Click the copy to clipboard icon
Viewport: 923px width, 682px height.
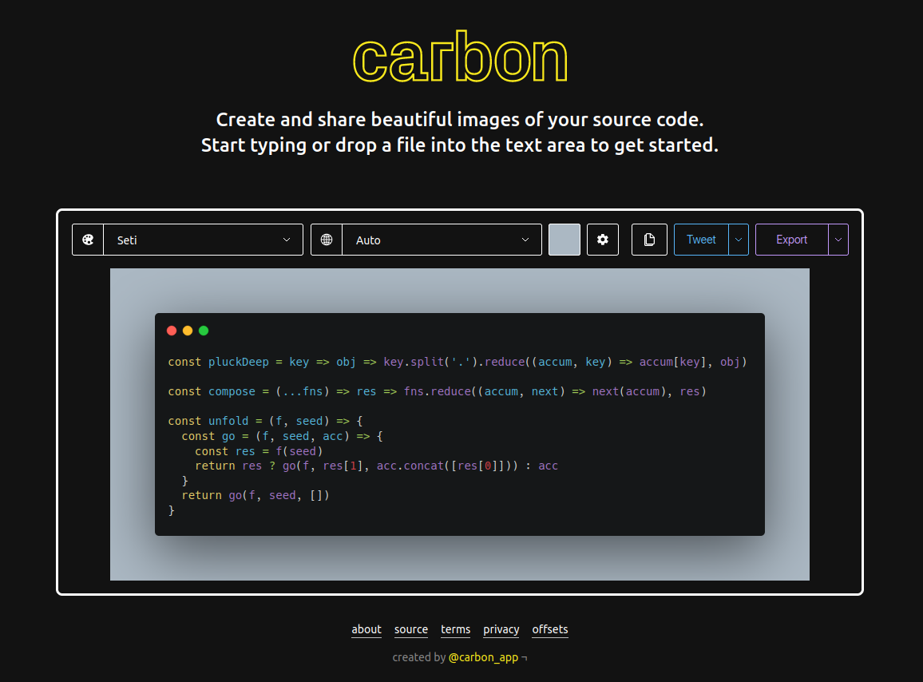649,240
